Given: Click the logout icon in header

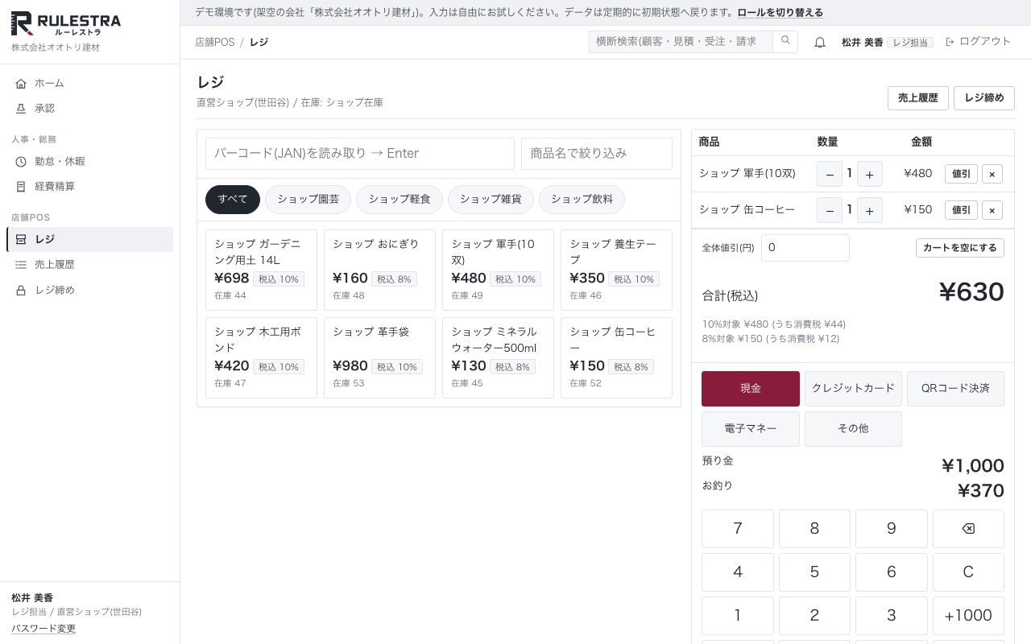Looking at the screenshot, I should [950, 42].
